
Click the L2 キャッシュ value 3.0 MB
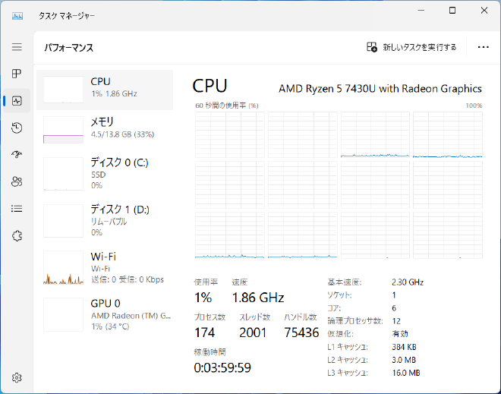(404, 360)
